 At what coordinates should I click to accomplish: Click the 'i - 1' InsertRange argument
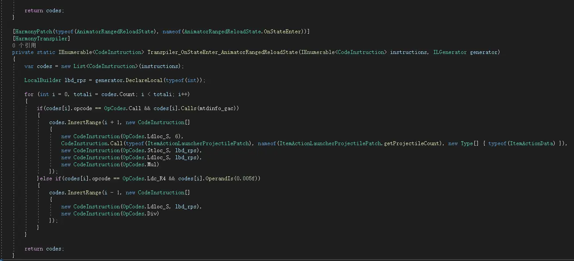click(112, 193)
